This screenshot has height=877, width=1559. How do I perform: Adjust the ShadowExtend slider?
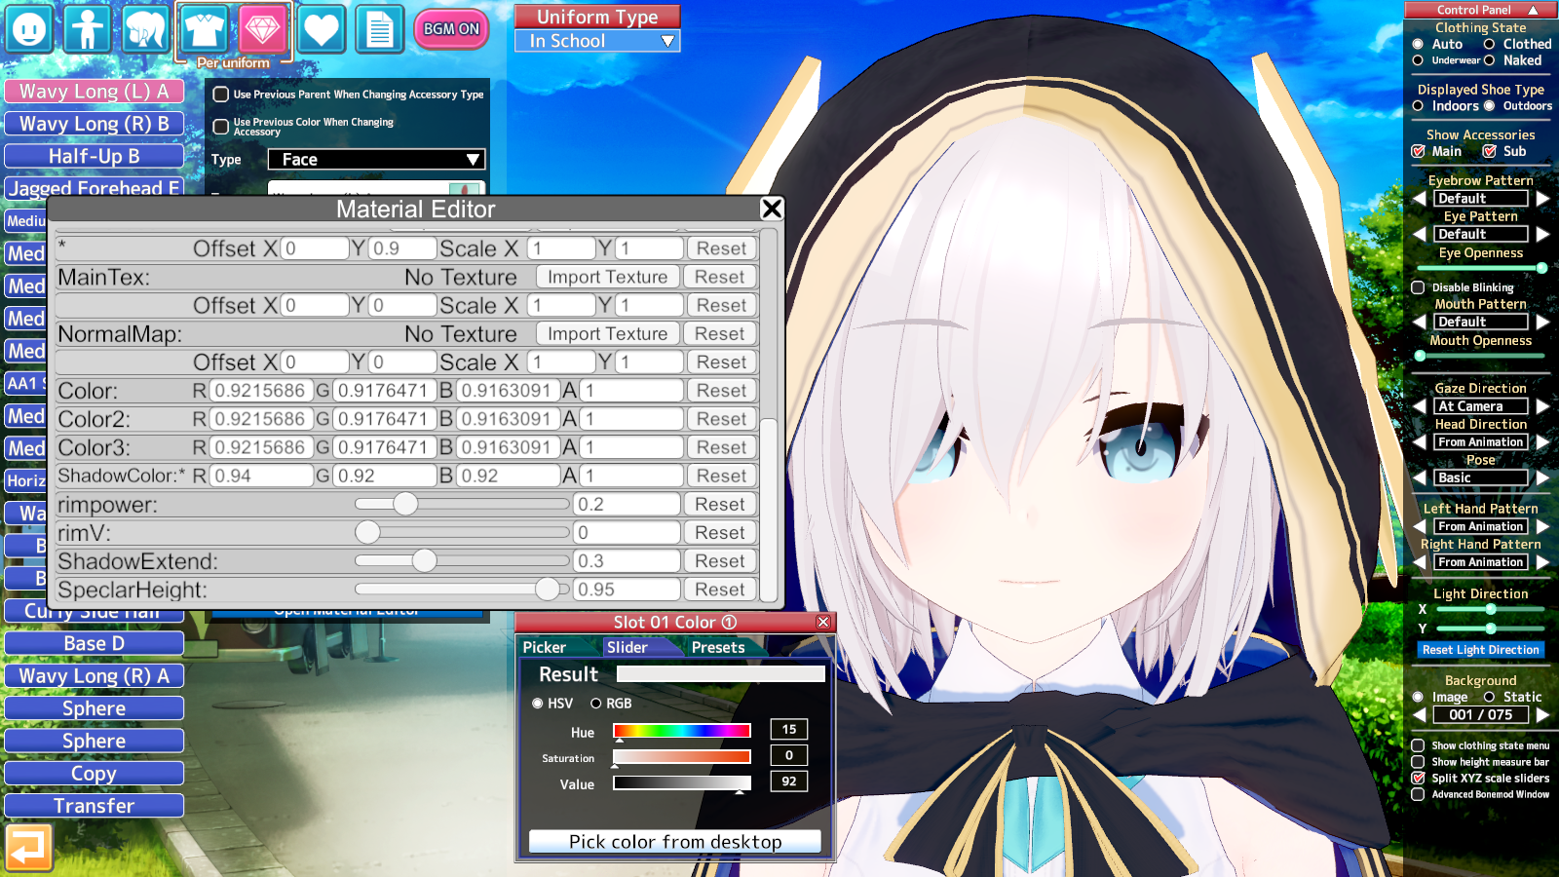tap(462, 561)
